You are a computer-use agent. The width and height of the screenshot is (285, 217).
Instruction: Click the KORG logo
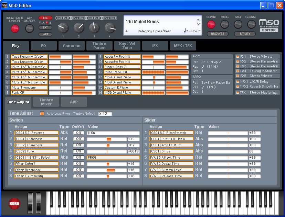(14, 203)
